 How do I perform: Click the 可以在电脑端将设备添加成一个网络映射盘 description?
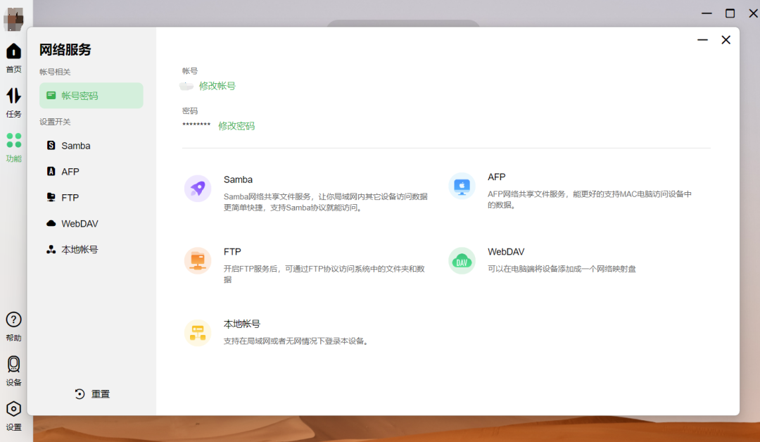pos(562,269)
